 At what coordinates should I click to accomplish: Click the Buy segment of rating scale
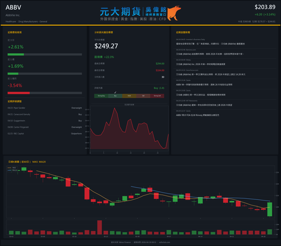point(115,96)
